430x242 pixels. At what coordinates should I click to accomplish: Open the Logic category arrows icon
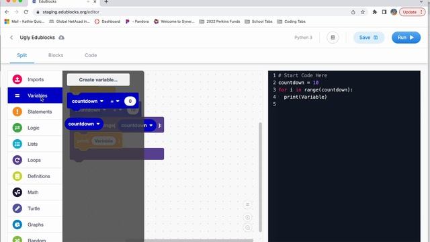point(17,128)
